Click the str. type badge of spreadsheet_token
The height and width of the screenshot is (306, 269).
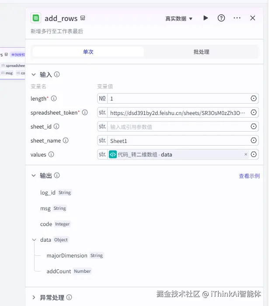[x=102, y=112]
